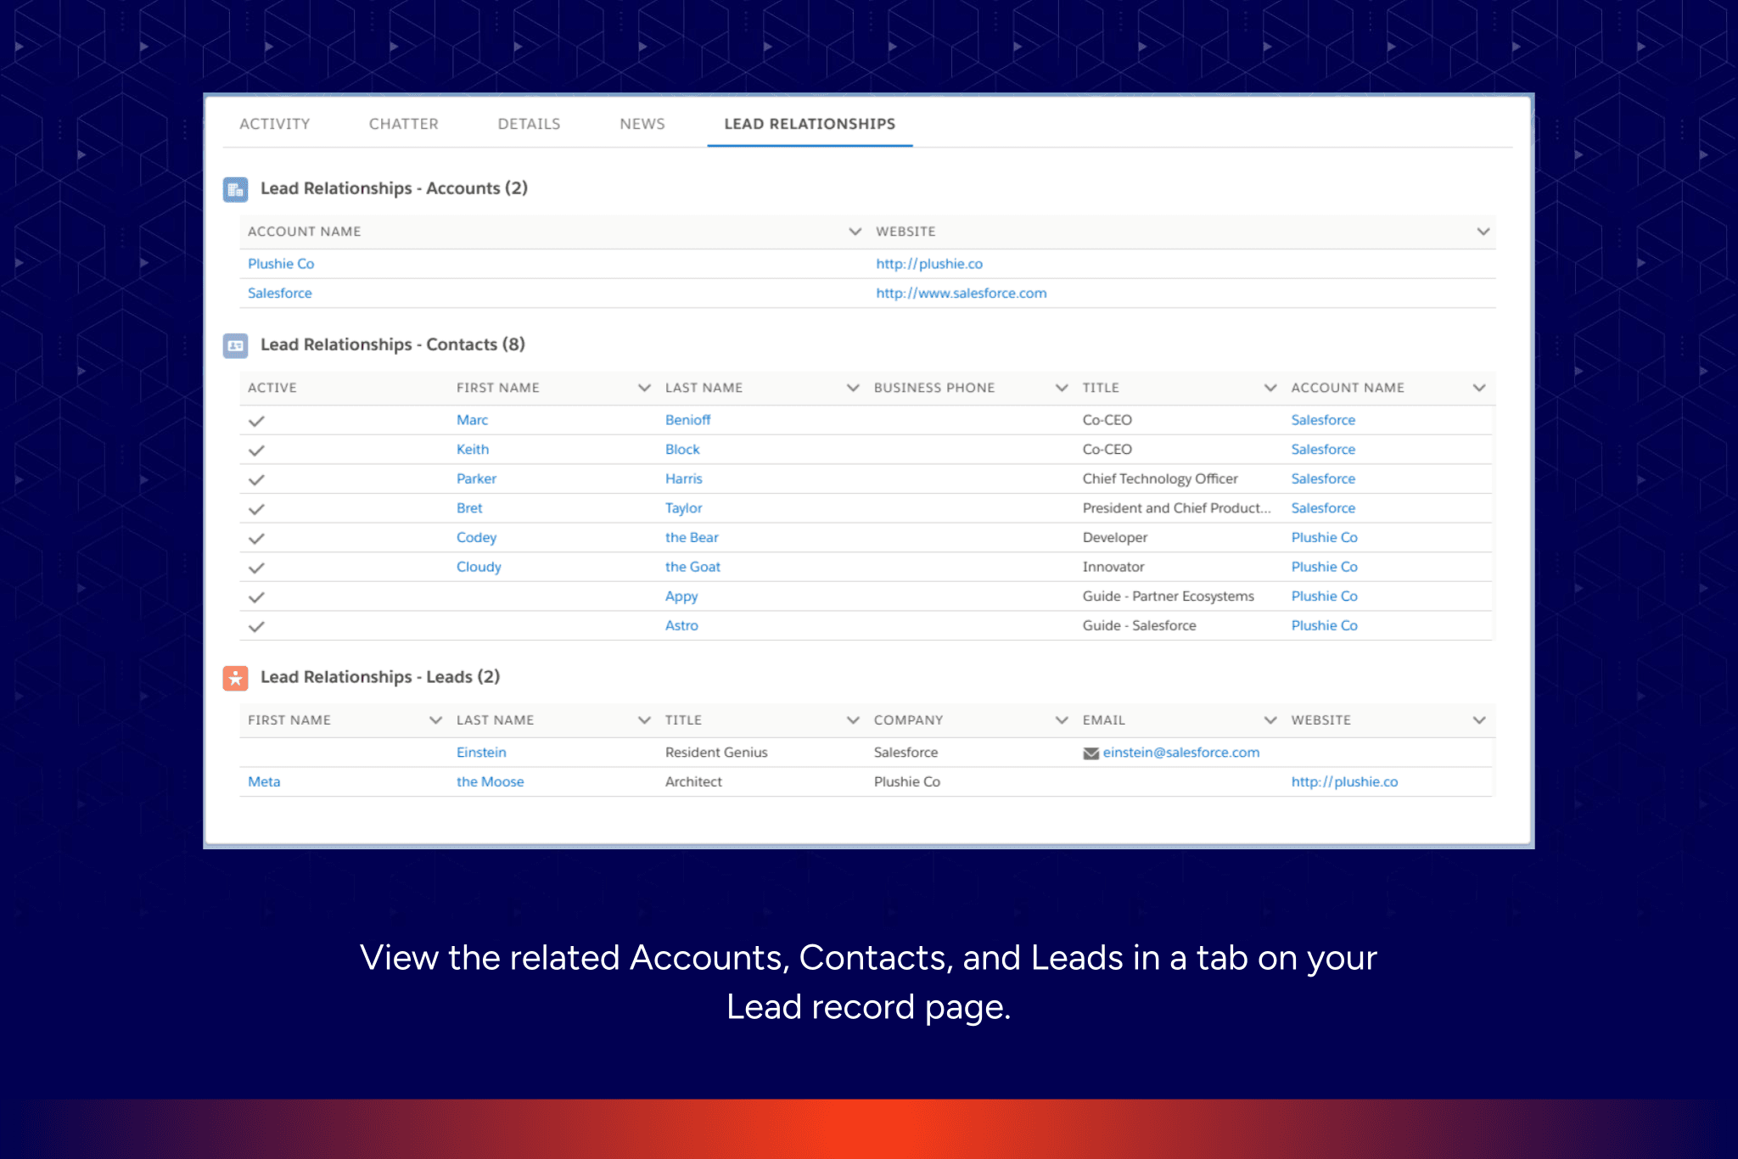This screenshot has width=1738, height=1159.
Task: Click the Lead Relationships Accounts section icon
Action: (x=235, y=189)
